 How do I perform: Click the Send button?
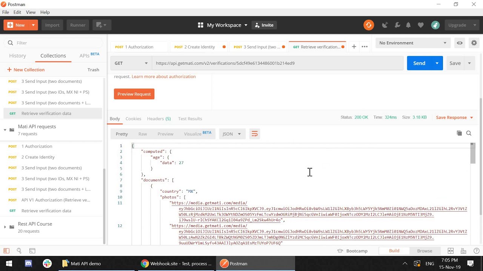(x=419, y=63)
